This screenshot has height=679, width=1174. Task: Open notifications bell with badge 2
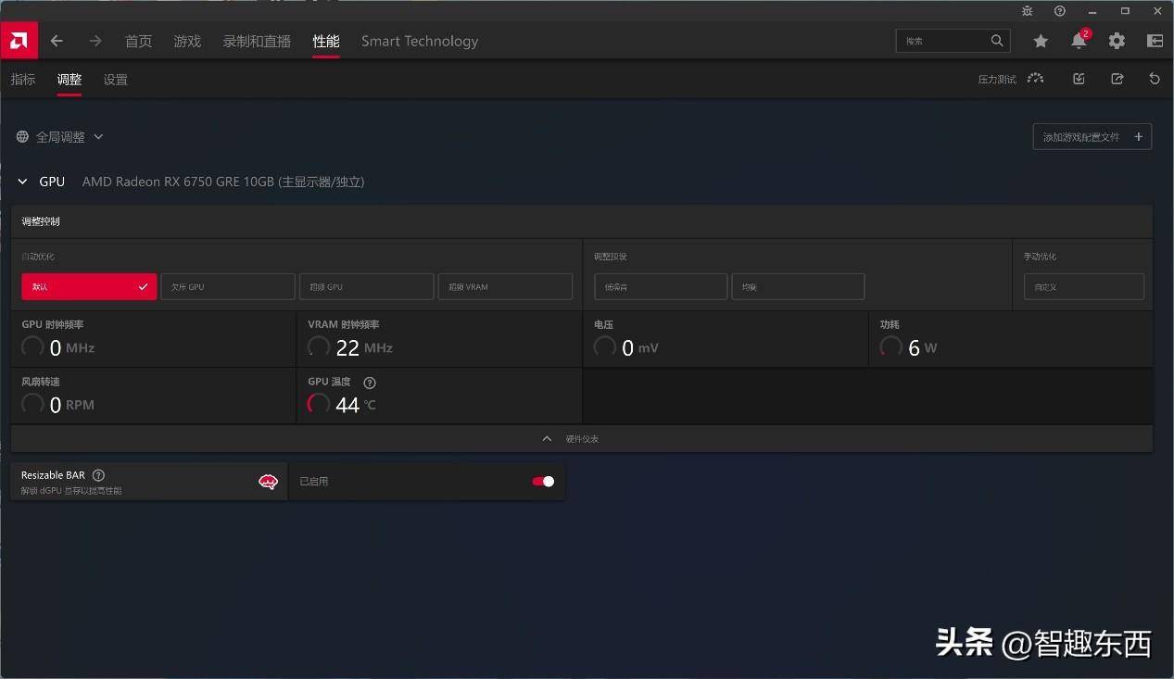coord(1079,41)
